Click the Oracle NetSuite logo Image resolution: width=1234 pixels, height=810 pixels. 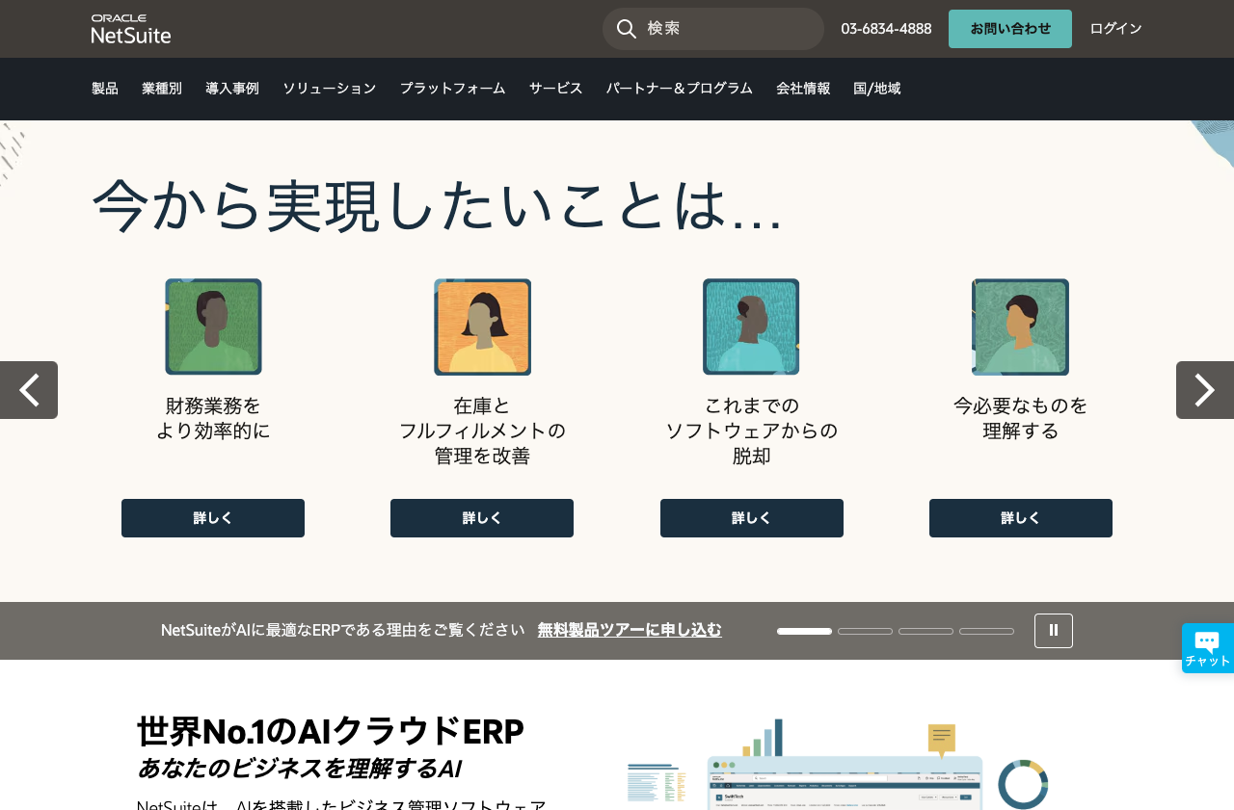(130, 28)
